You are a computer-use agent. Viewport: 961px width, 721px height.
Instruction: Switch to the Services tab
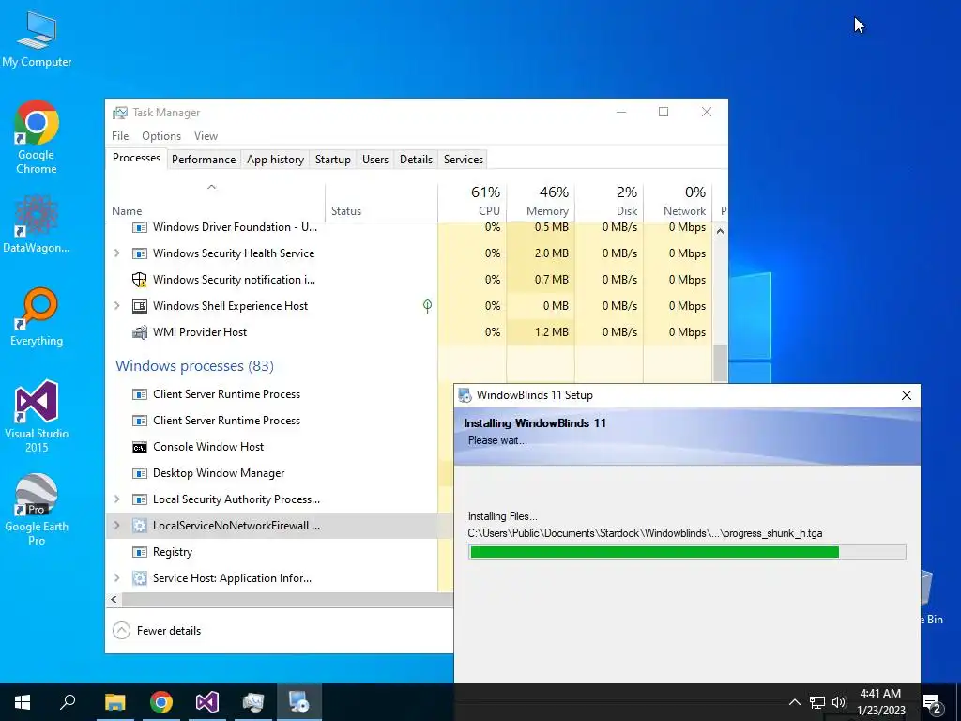point(464,160)
